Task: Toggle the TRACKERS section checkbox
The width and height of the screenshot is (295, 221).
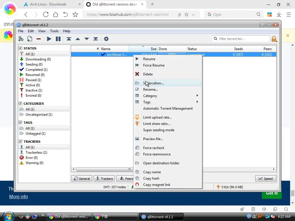Action: (x=20, y=142)
